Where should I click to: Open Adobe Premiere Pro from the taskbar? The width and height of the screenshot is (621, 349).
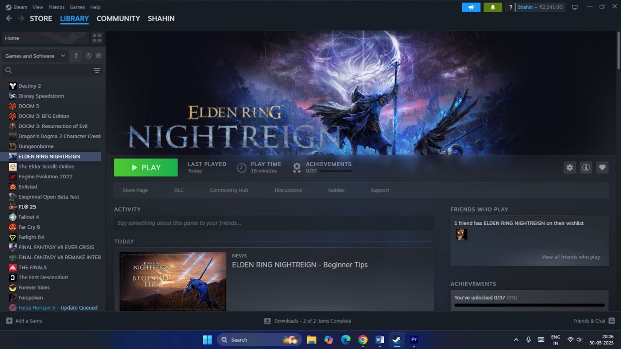(414, 340)
